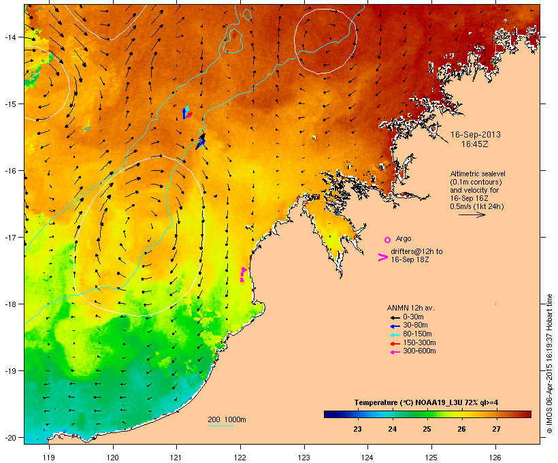Screen dimensions: 558x463
Task: Click the 'drifters@12h to' legend label
Action: pos(416,251)
